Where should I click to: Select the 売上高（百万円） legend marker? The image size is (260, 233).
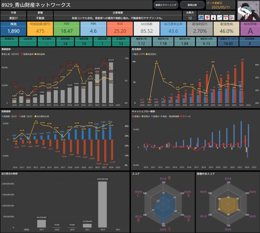point(3,54)
